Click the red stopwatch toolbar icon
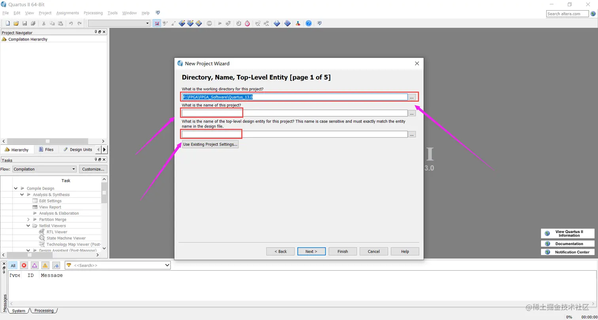This screenshot has height=320, width=598. pyautogui.click(x=247, y=23)
